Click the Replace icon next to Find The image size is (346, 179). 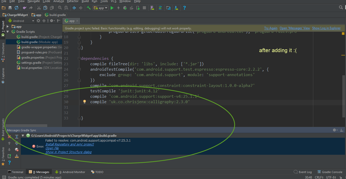point(66,8)
